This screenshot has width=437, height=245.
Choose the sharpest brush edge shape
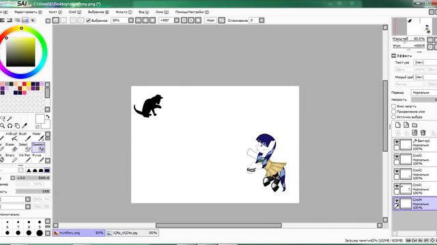point(29,170)
